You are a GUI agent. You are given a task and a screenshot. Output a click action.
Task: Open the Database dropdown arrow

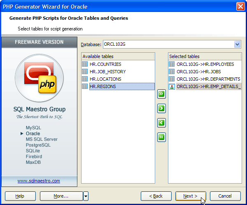coord(238,44)
